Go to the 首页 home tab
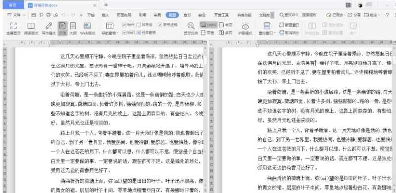Screen dimensions: 396x193 tap(13, 5)
